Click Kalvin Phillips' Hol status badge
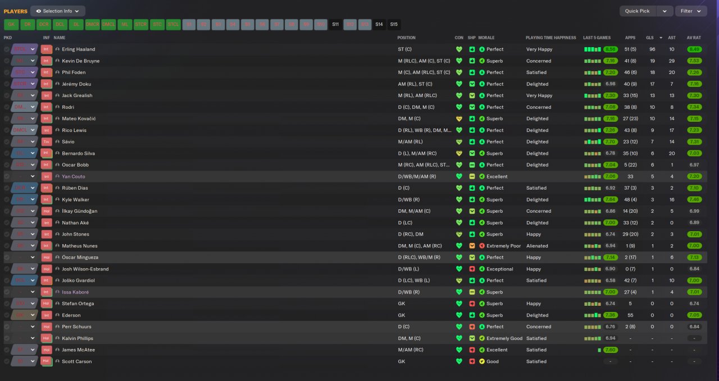The height and width of the screenshot is (381, 719). point(47,338)
